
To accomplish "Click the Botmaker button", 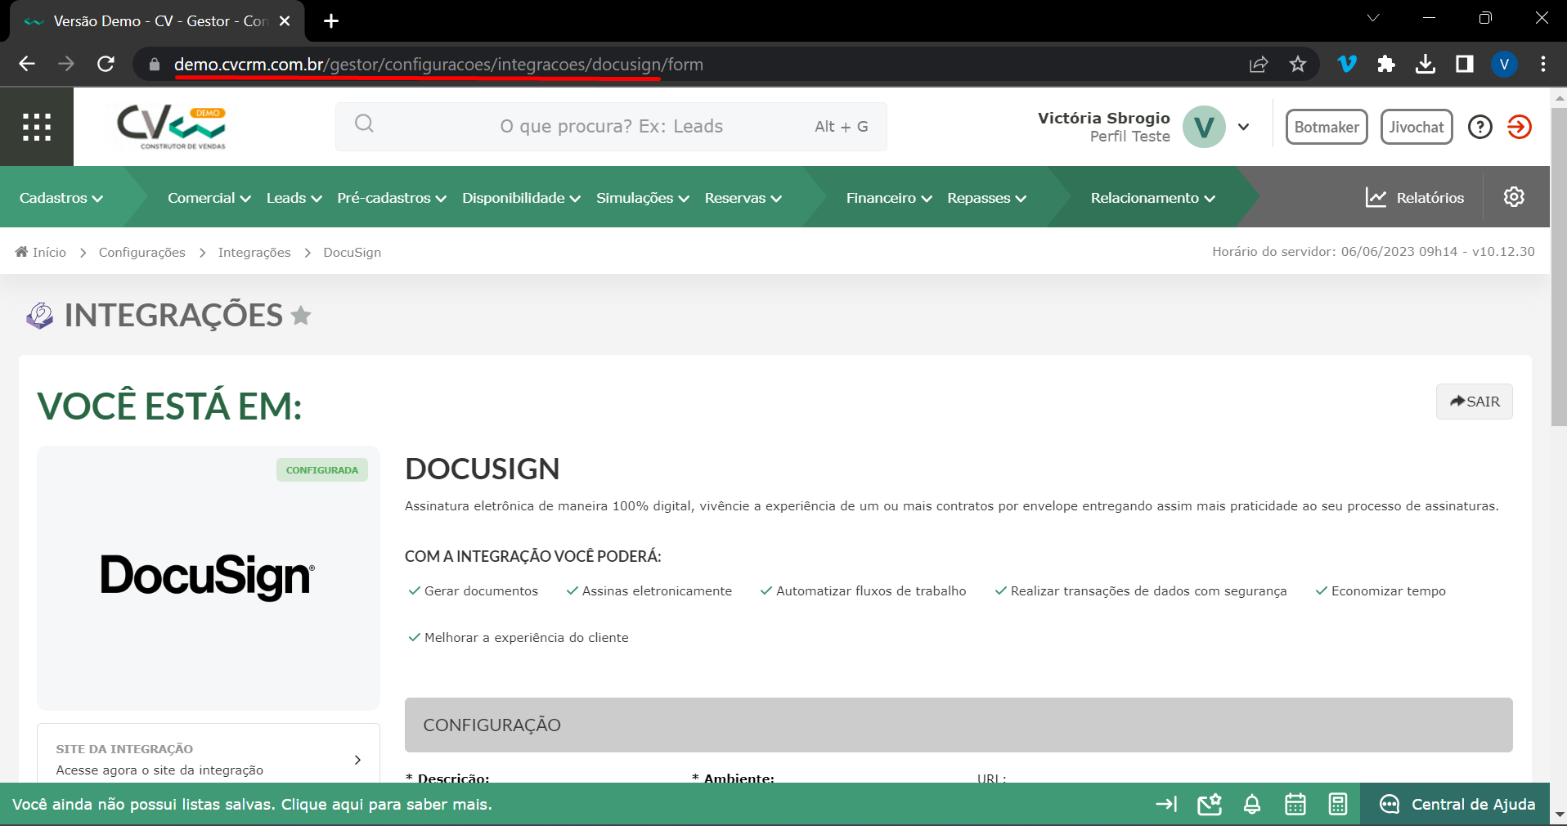I will coord(1327,127).
